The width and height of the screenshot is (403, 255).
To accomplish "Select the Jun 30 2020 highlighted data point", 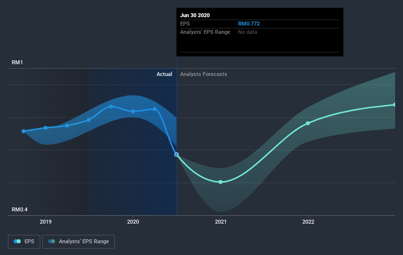I will point(176,154).
